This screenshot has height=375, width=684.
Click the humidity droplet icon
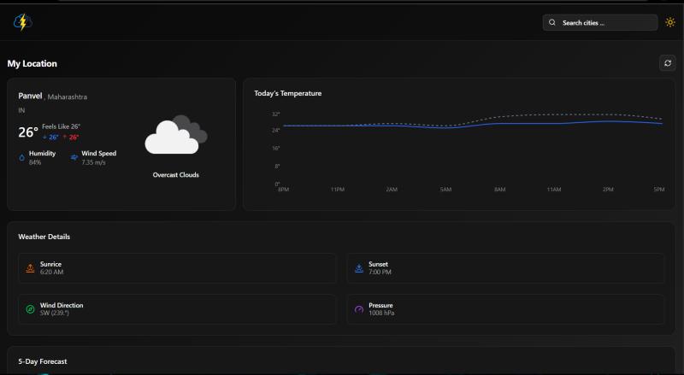click(22, 157)
